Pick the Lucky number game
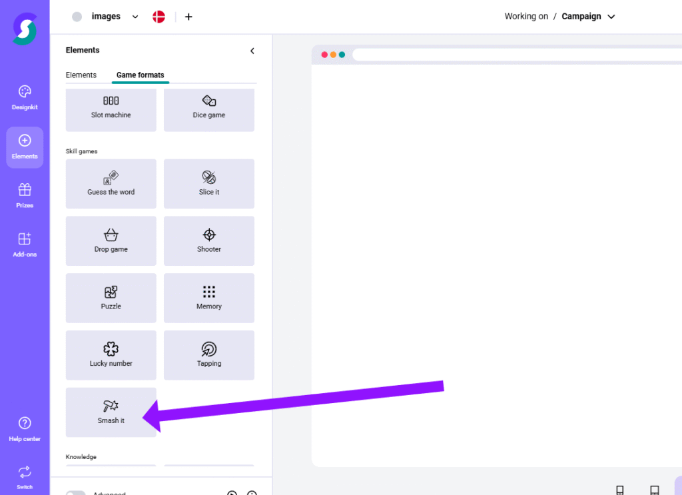This screenshot has height=495, width=682. click(111, 355)
